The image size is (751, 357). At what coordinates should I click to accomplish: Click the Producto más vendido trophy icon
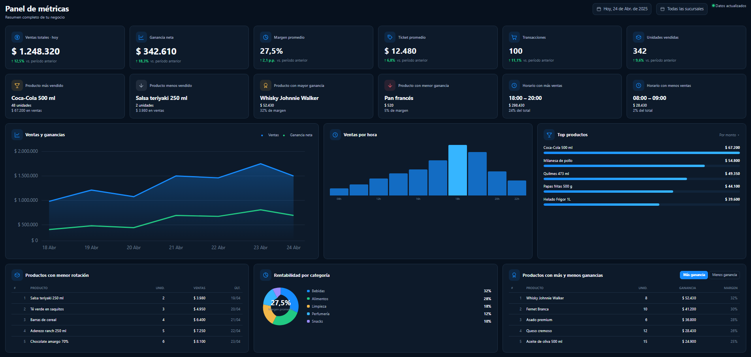17,85
